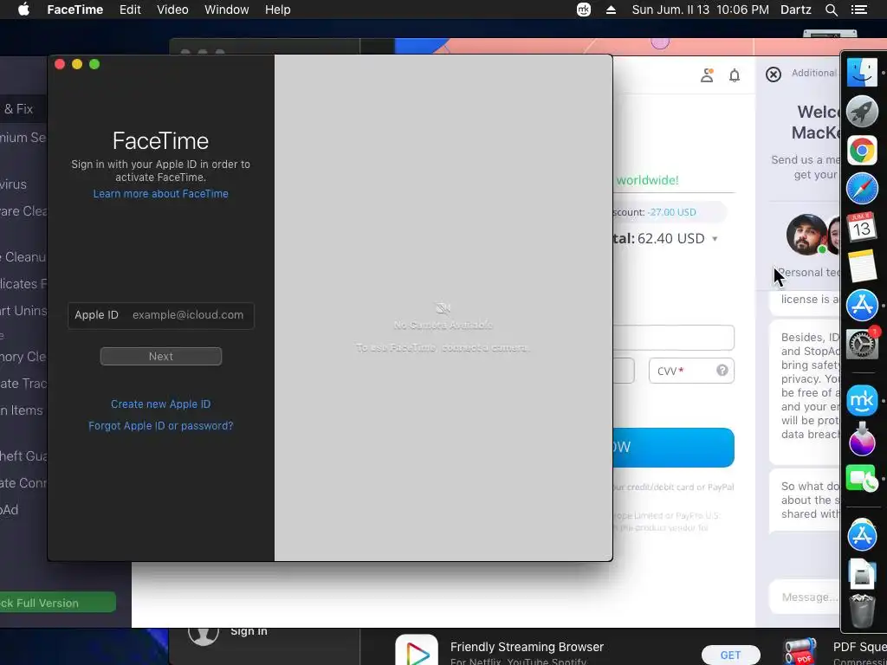
Task: Click the CVV help question mark icon
Action: (722, 370)
